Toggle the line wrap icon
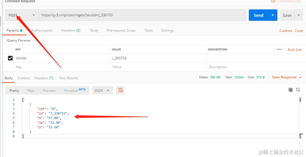This screenshot has width=306, height=157. tap(120, 90)
